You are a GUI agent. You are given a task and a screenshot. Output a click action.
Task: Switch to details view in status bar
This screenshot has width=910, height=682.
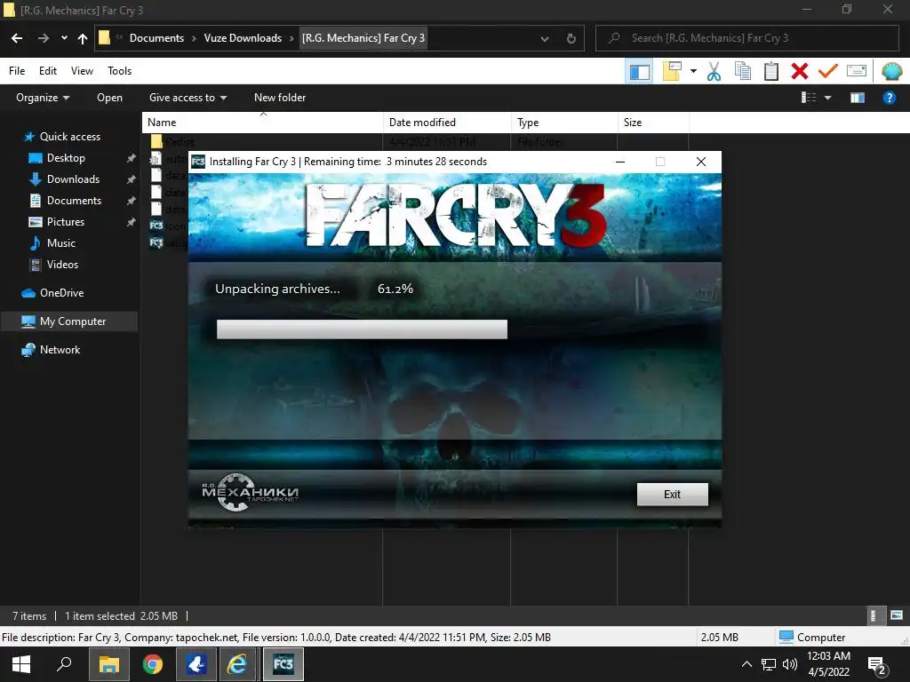pos(873,616)
